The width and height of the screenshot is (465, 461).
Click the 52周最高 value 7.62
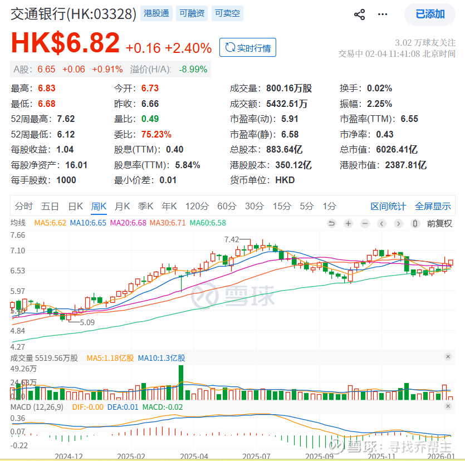pos(66,119)
